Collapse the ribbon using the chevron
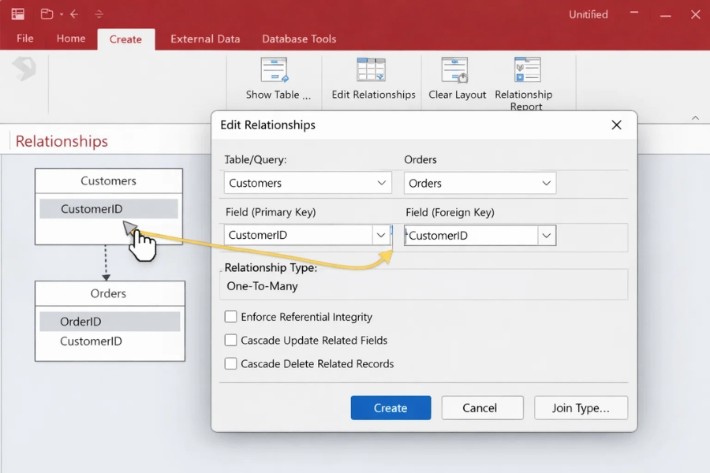This screenshot has height=473, width=710. [x=695, y=117]
